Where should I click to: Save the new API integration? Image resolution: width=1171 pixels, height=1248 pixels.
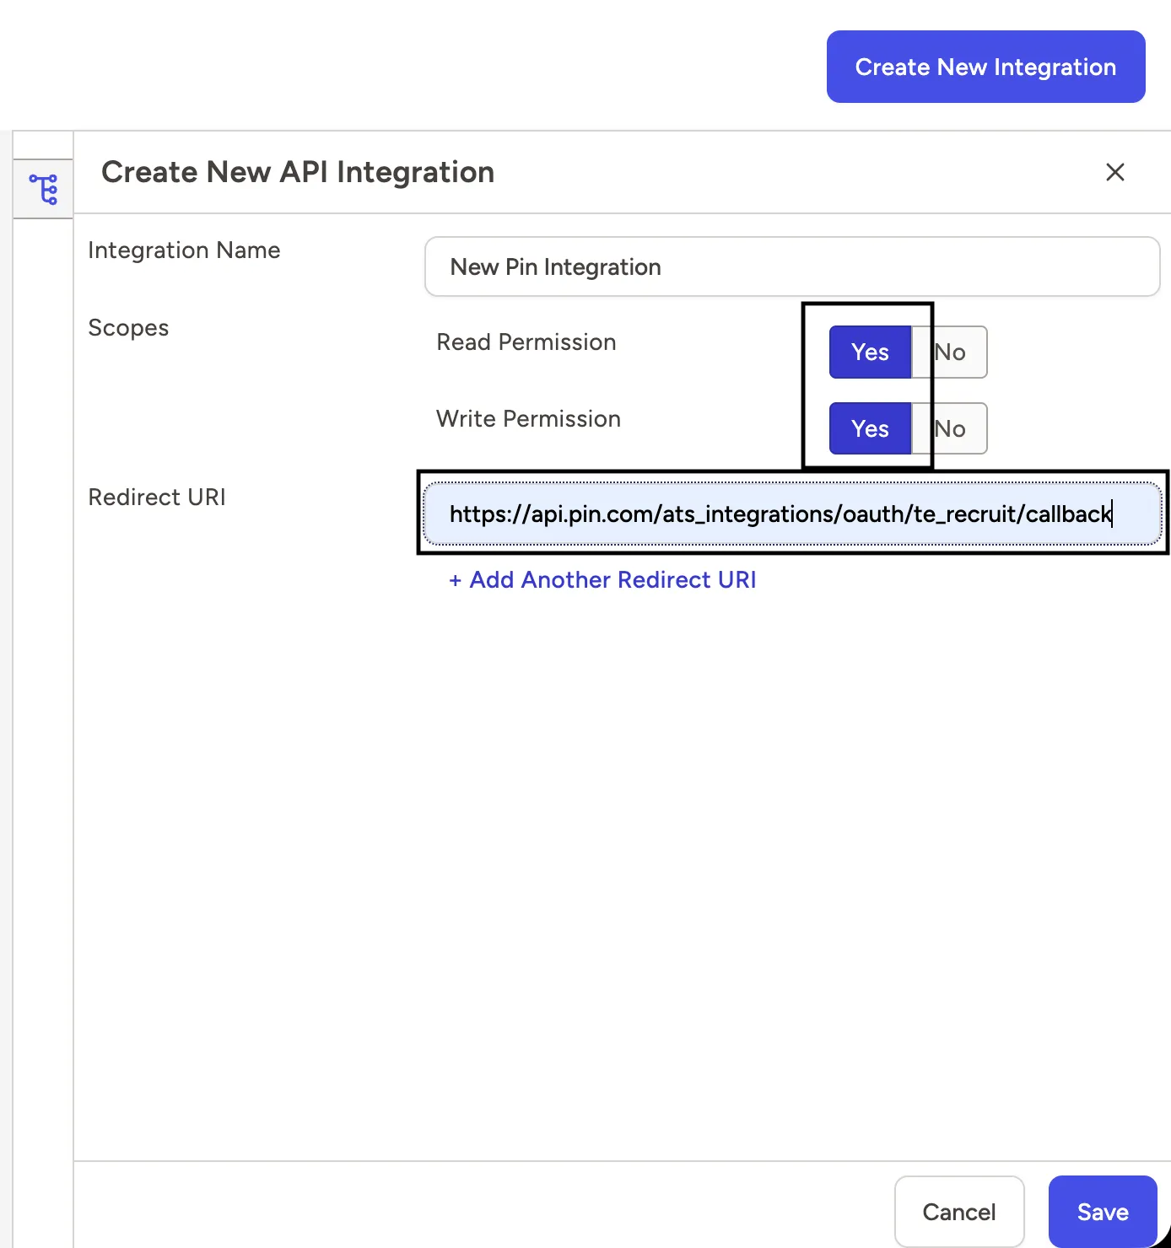click(x=1103, y=1212)
